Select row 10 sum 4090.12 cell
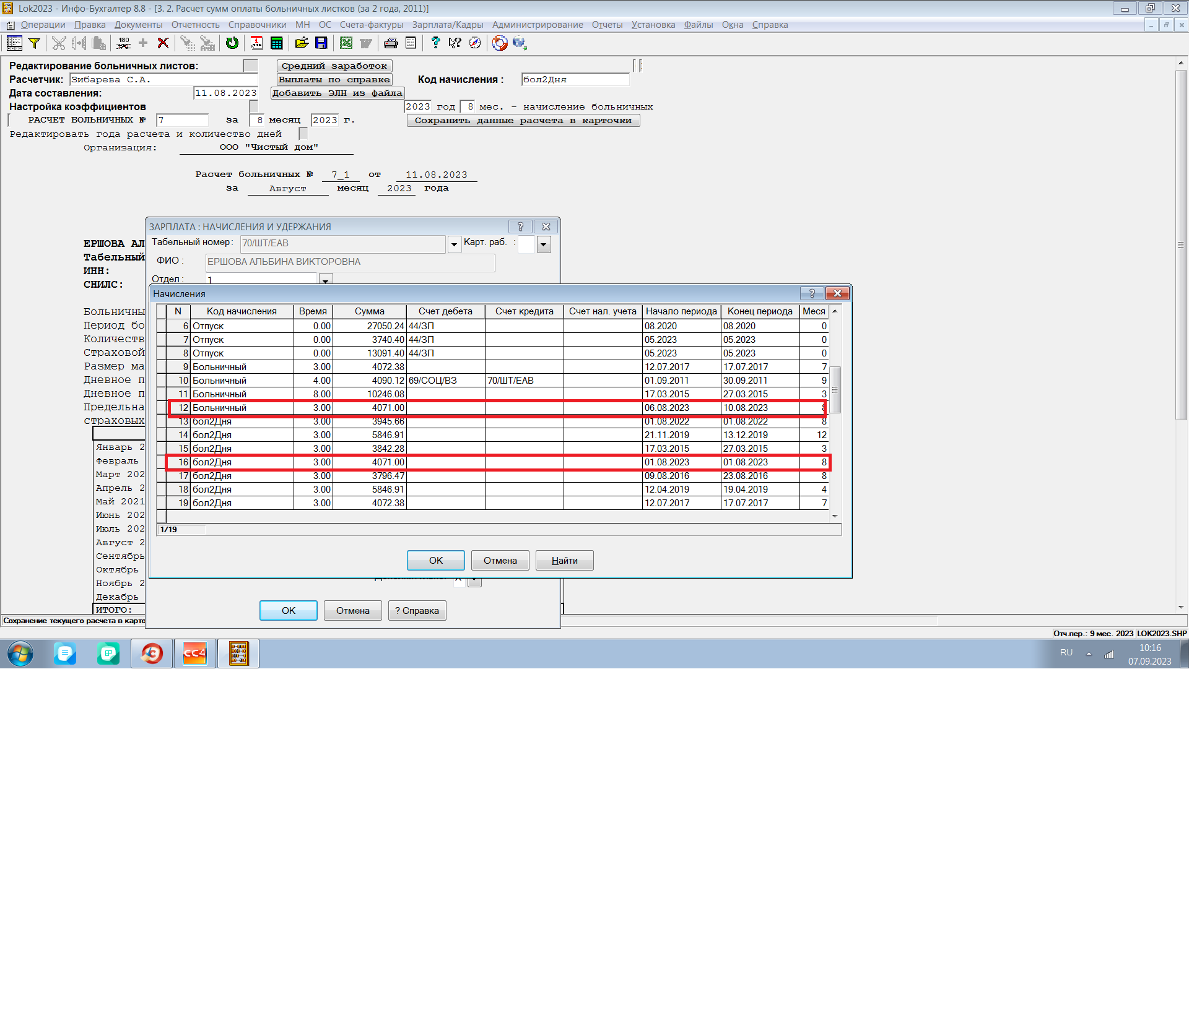The image size is (1189, 1018). pyautogui.click(x=370, y=380)
